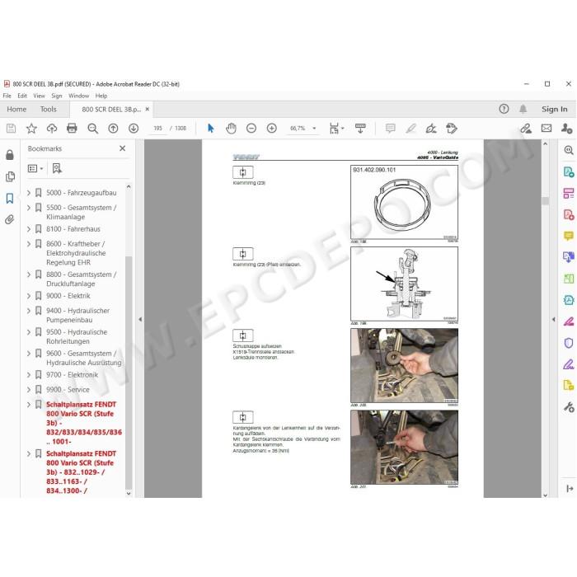Open the help question mark icon
This screenshot has width=577, height=577.
pyautogui.click(x=504, y=109)
